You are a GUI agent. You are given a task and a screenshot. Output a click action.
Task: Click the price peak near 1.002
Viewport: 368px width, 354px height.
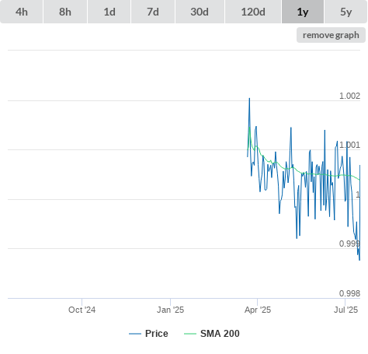(x=249, y=99)
